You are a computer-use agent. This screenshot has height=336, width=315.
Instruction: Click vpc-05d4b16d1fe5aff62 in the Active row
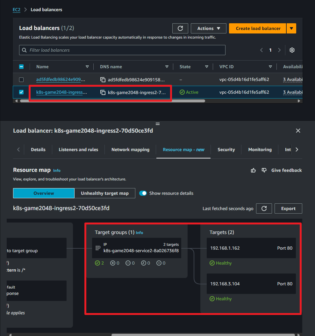(244, 92)
